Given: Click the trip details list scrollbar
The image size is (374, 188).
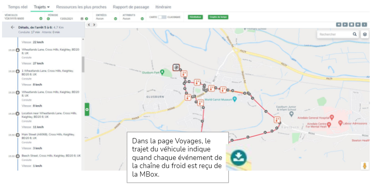Looking at the screenshot, I should click(x=83, y=64).
